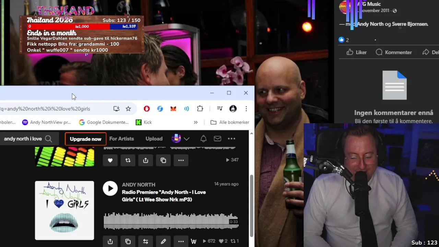Click the scrollbar up arrow in SoundCloud
The height and width of the screenshot is (247, 439).
click(252, 133)
